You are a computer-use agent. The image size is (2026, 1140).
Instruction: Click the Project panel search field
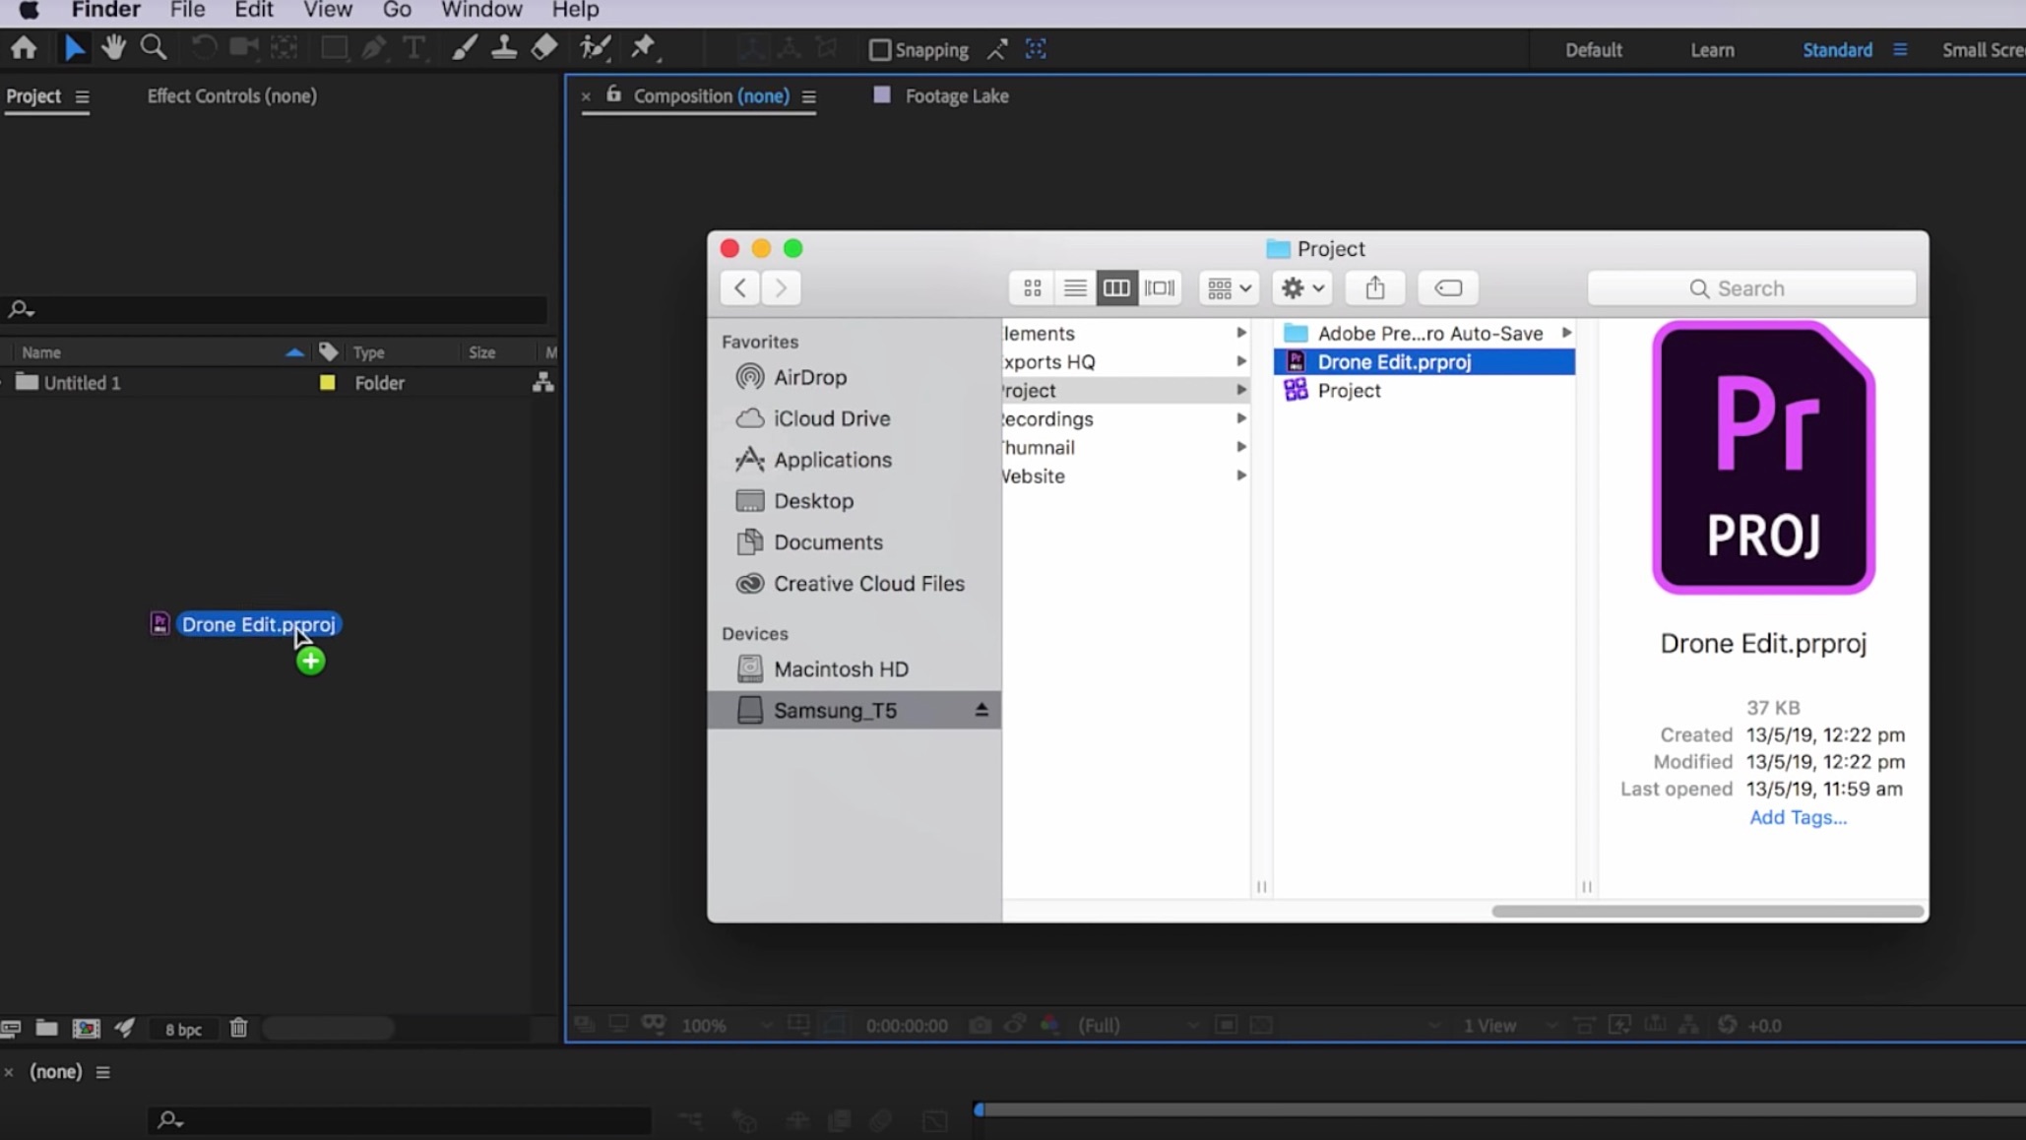(275, 310)
